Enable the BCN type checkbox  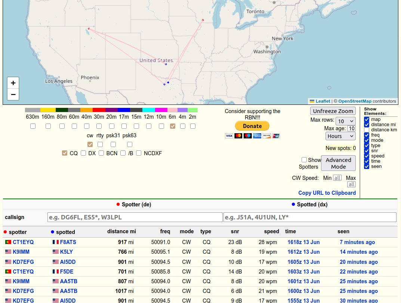[x=101, y=153]
